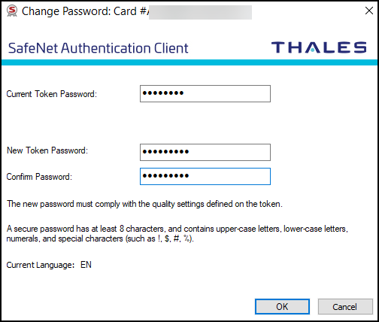
Task: Click the quality settings compliance message
Action: [144, 204]
